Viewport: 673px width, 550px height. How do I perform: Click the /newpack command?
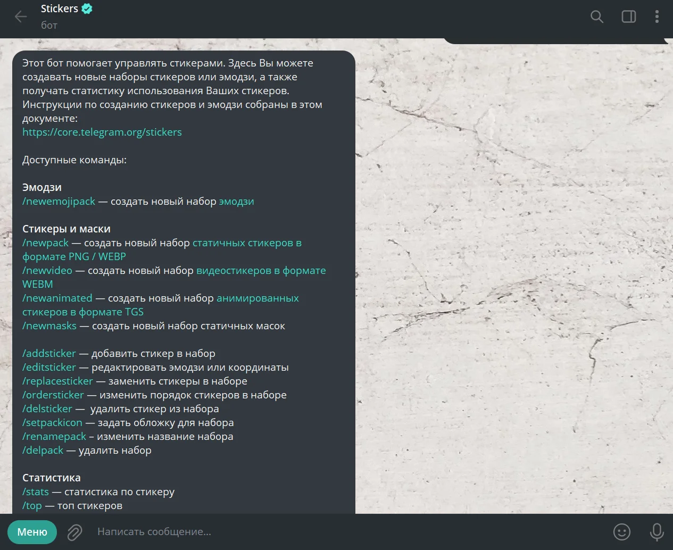(45, 243)
